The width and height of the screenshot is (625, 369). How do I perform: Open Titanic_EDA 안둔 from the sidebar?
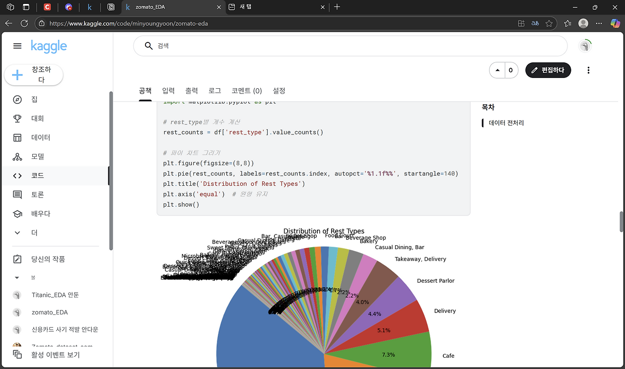[55, 295]
